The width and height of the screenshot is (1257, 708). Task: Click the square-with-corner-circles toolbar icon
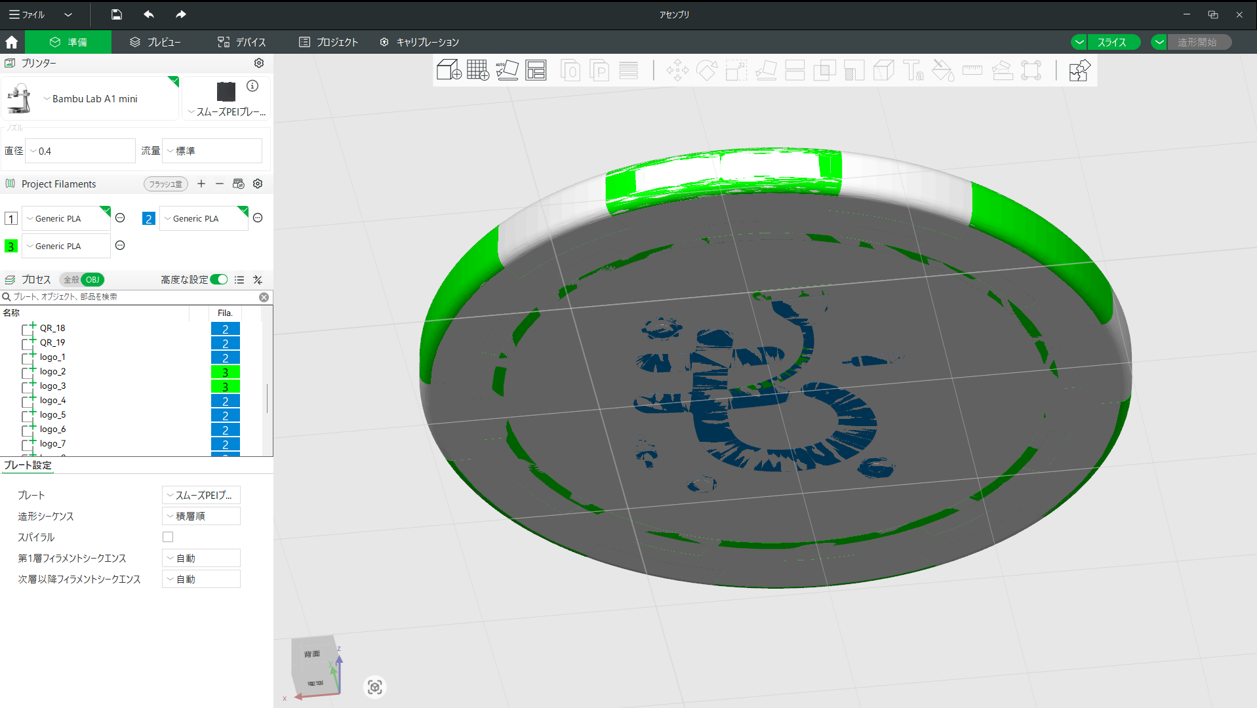pyautogui.click(x=1031, y=70)
